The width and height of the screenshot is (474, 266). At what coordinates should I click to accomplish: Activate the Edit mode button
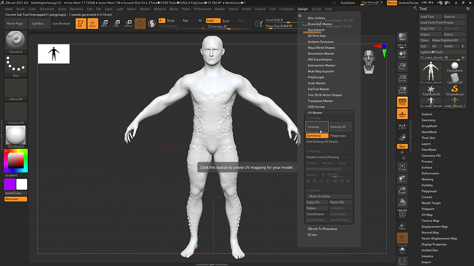pyautogui.click(x=80, y=23)
